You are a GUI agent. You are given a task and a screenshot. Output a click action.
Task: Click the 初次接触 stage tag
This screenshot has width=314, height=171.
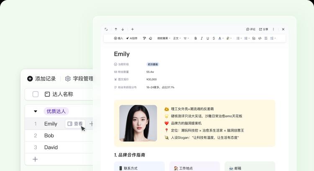[x=153, y=65]
